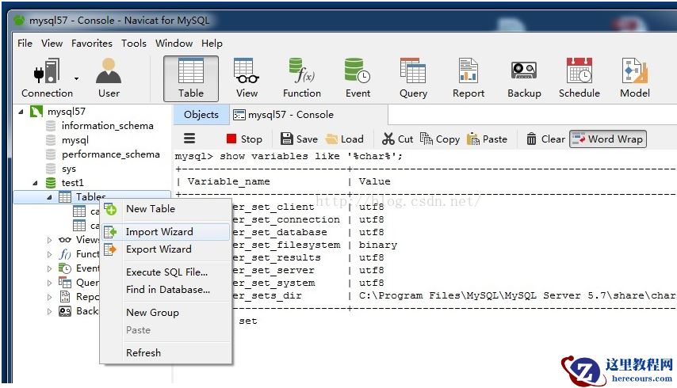
Task: Expand the Queries node
Action: pyautogui.click(x=49, y=283)
